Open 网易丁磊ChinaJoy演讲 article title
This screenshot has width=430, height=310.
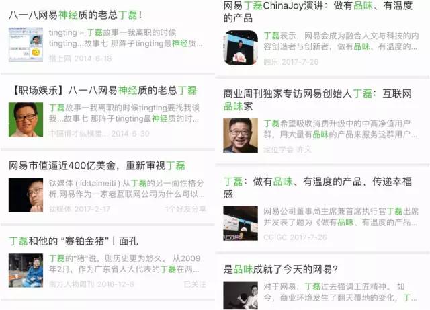coord(318,11)
